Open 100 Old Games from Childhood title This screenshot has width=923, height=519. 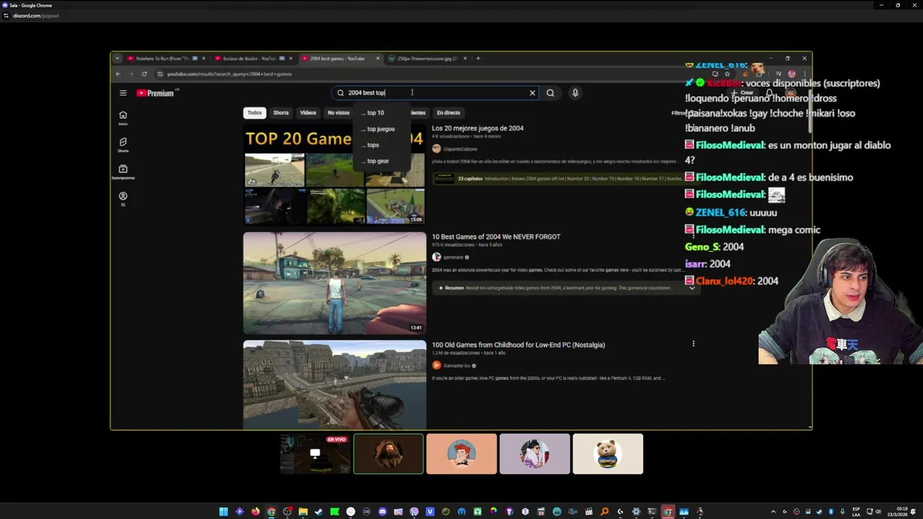(518, 345)
